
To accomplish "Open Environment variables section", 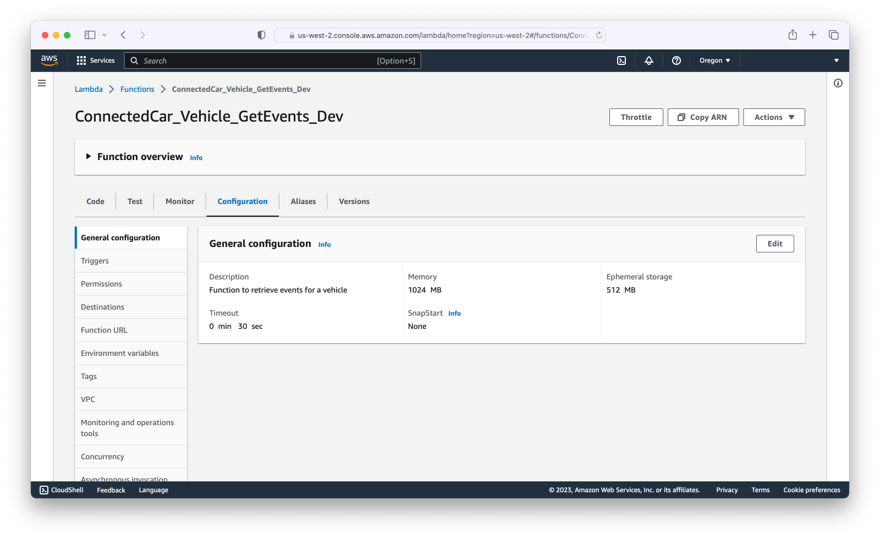I will click(x=131, y=353).
